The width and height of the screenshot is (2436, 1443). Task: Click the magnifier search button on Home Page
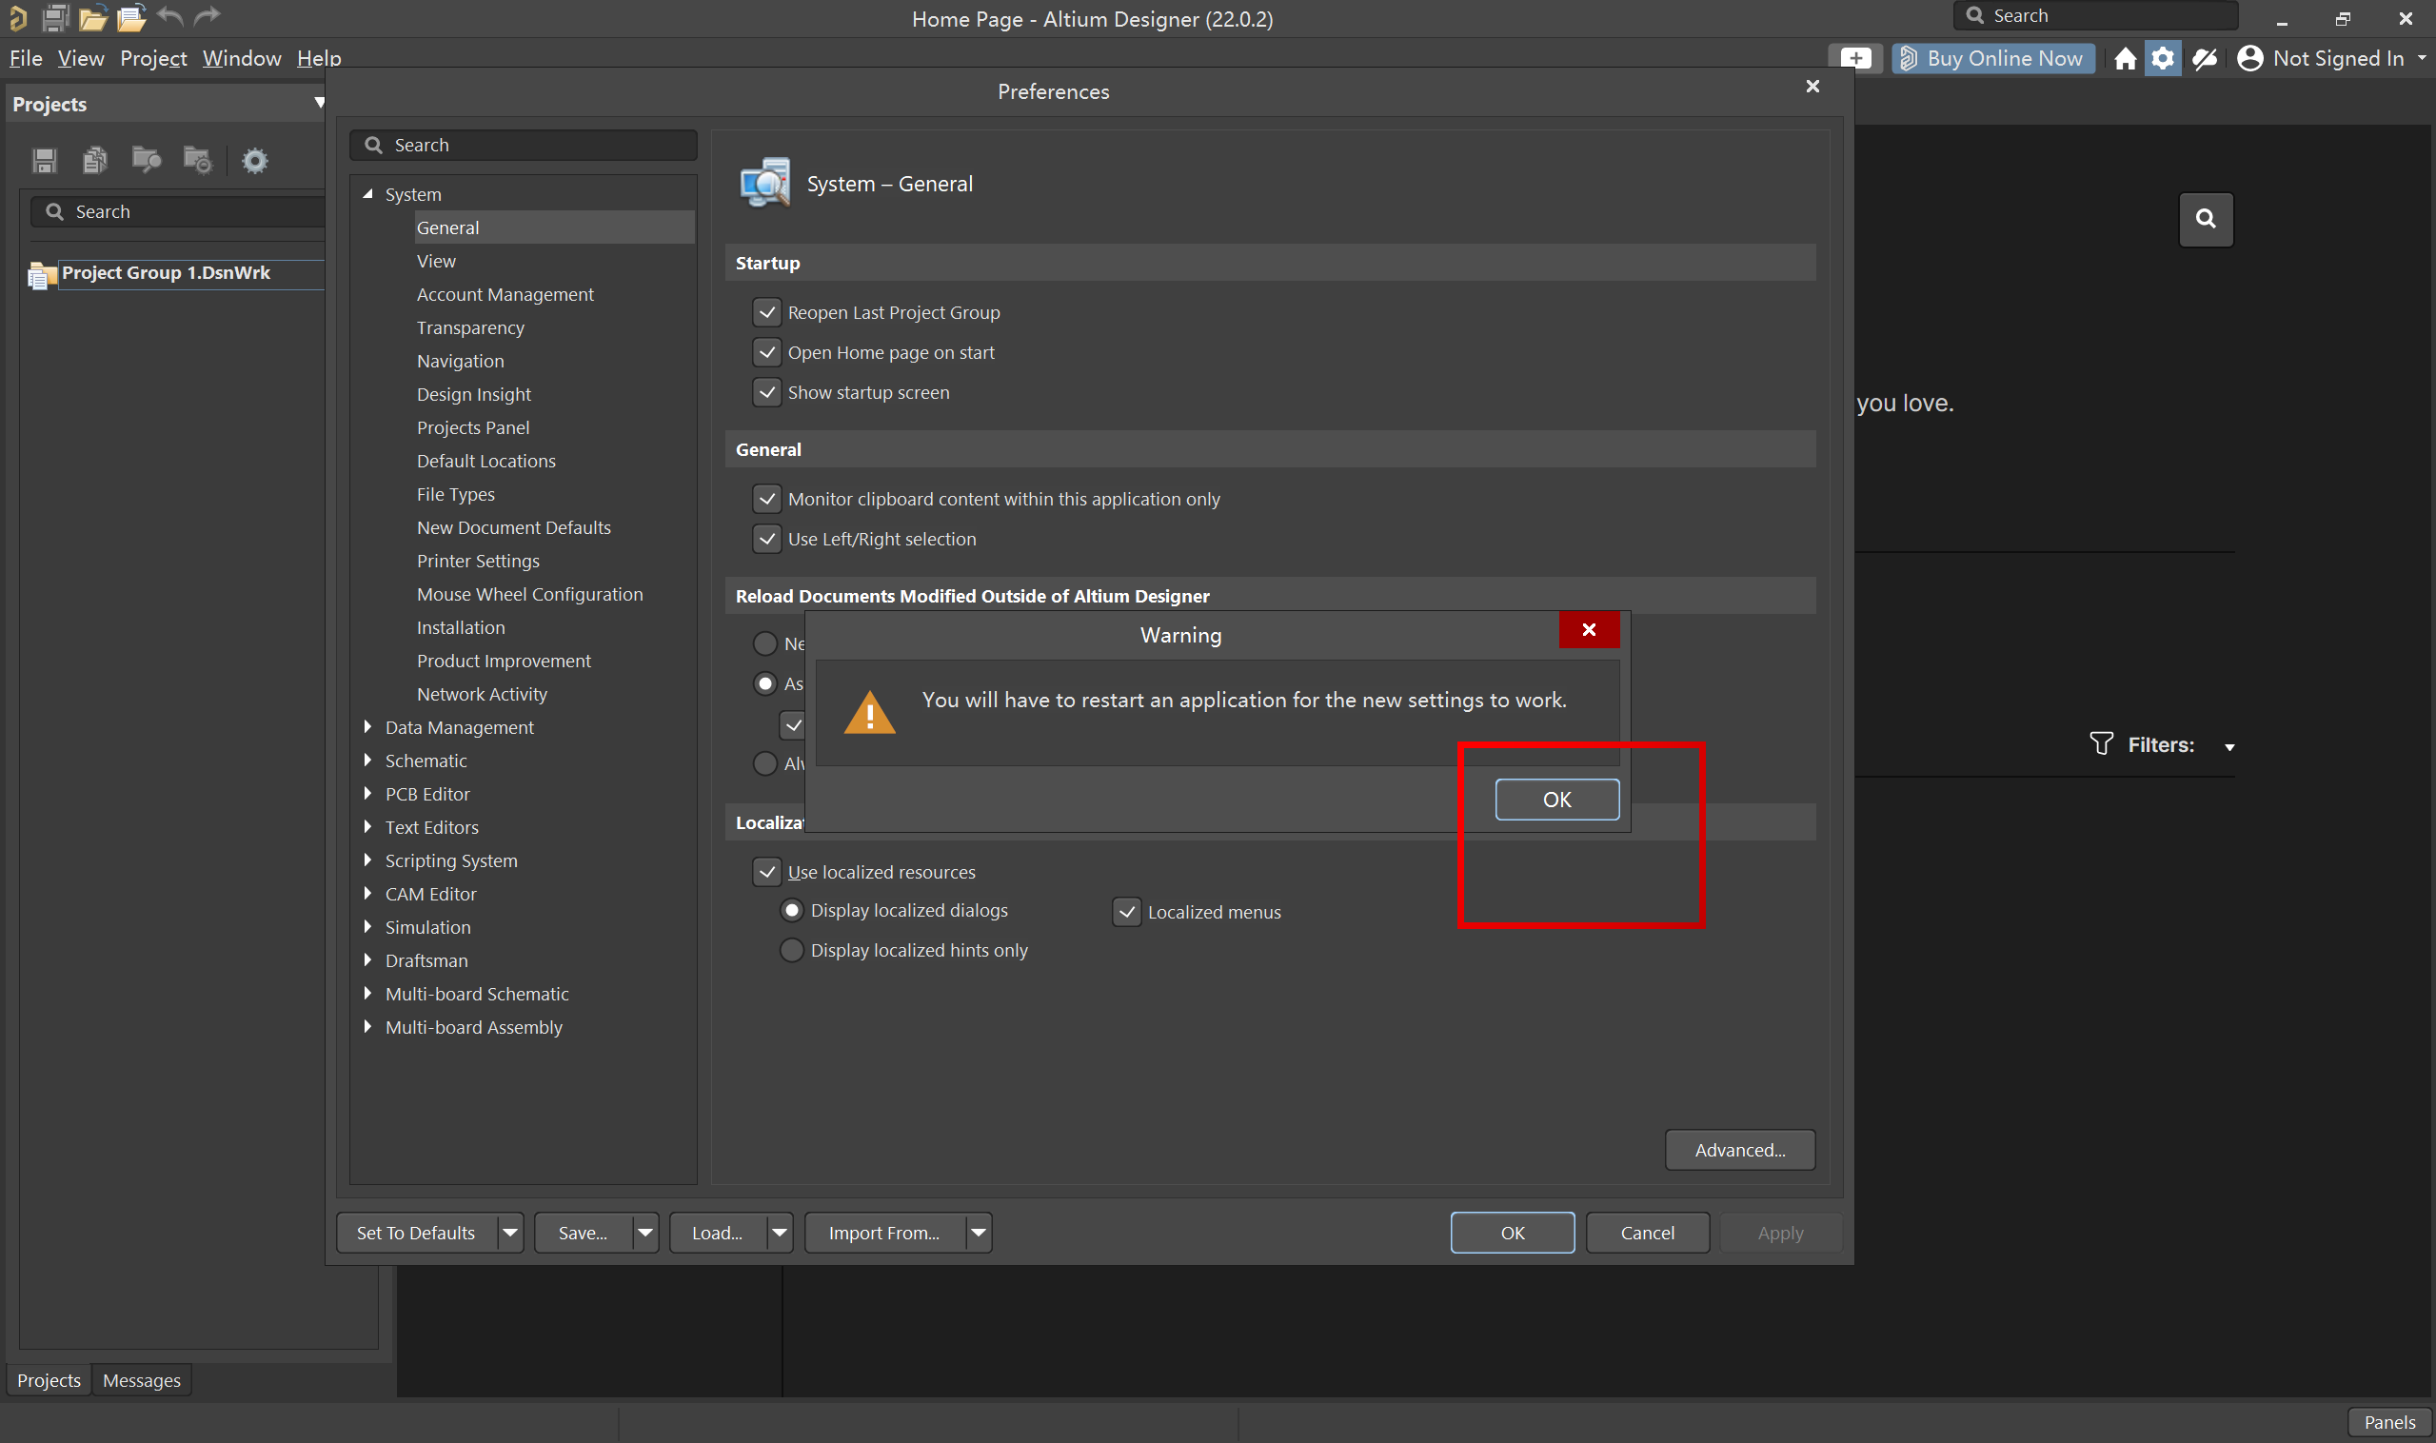(2205, 219)
